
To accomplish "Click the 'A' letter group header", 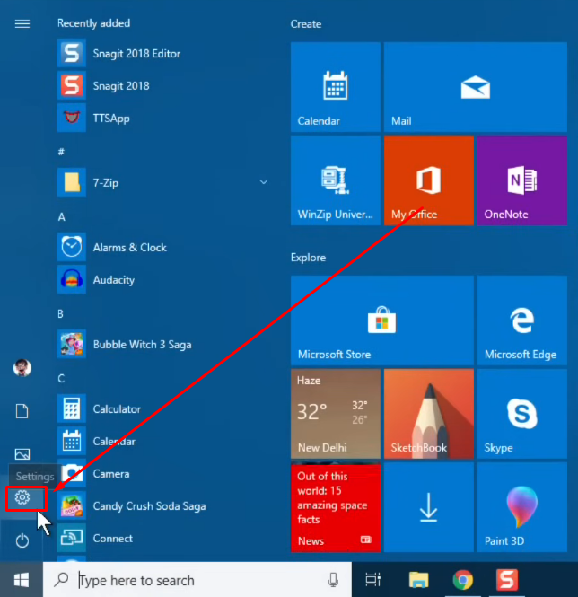I will [61, 217].
